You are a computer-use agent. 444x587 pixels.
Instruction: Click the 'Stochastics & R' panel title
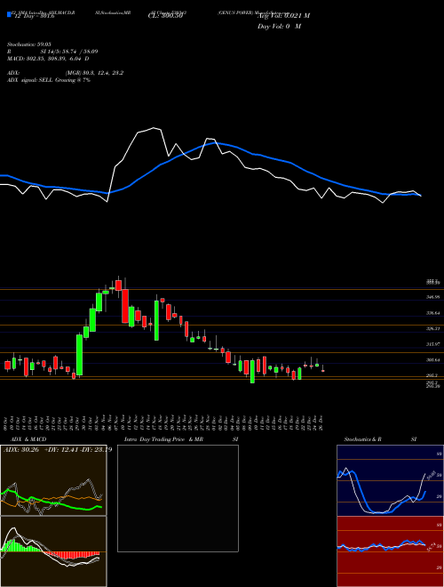pos(363,439)
